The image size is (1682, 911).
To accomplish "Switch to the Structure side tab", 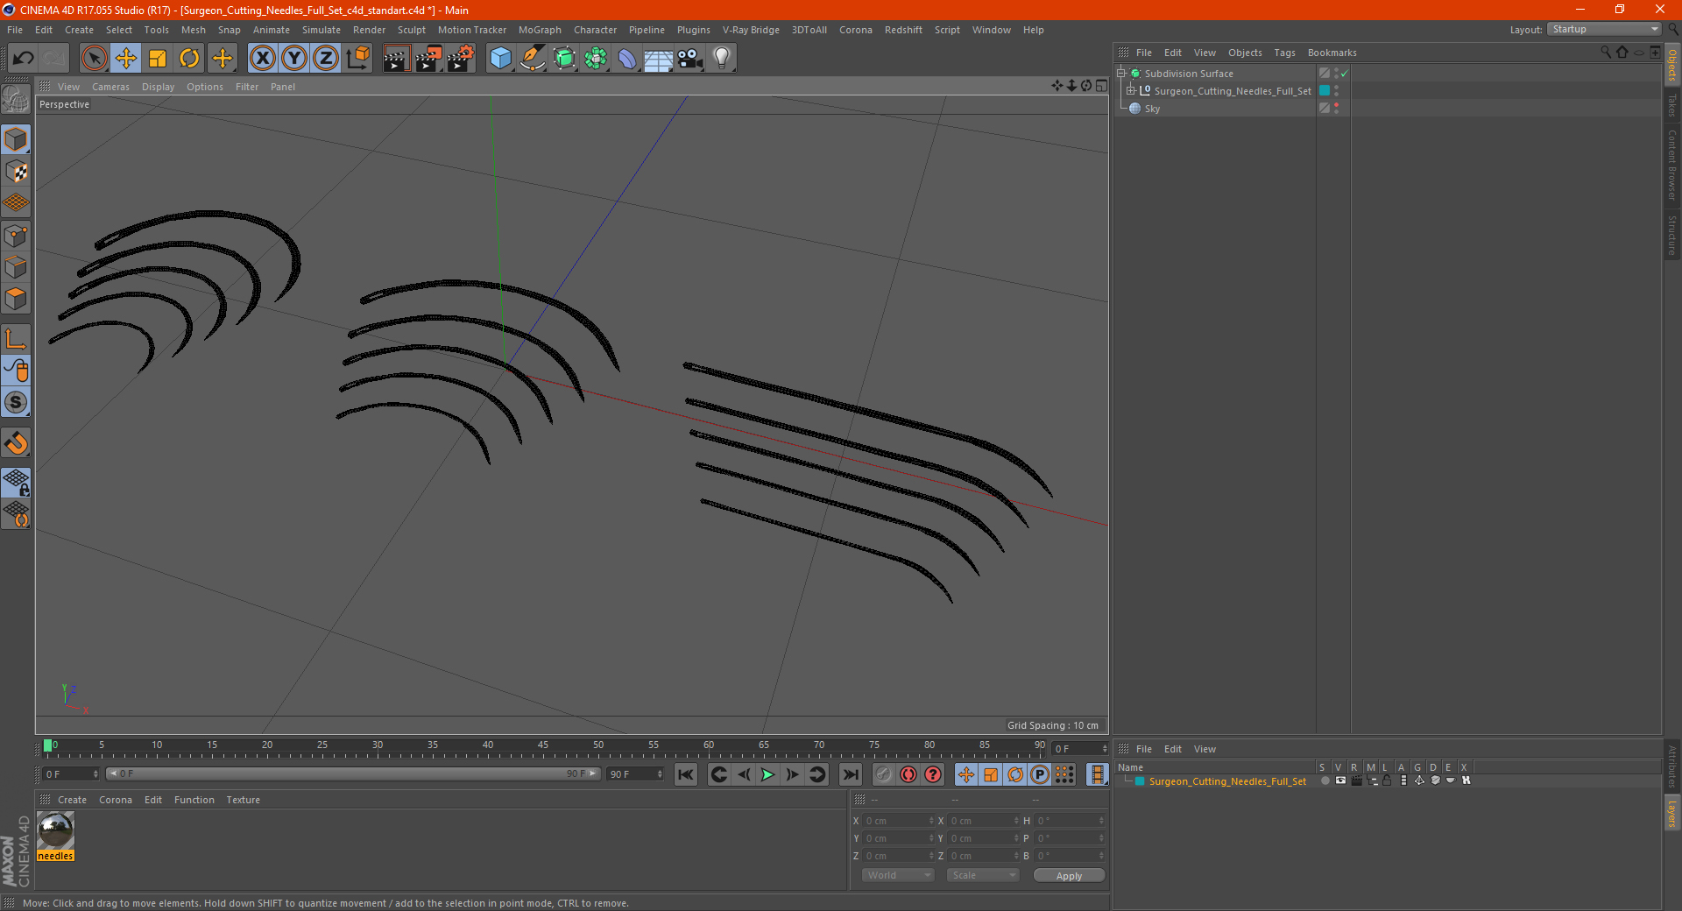I will [1672, 235].
